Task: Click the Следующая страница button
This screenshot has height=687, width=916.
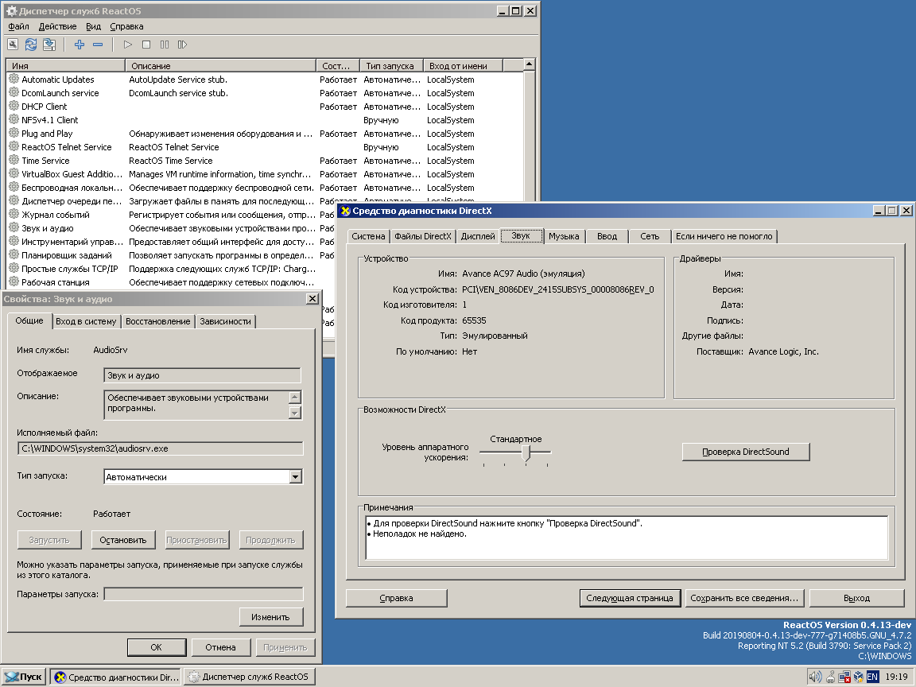Action: [x=630, y=598]
